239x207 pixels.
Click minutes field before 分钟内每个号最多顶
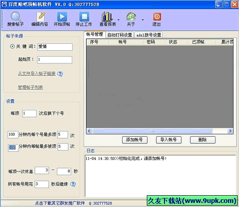tap(13, 135)
